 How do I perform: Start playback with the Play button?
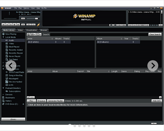click(7, 25)
